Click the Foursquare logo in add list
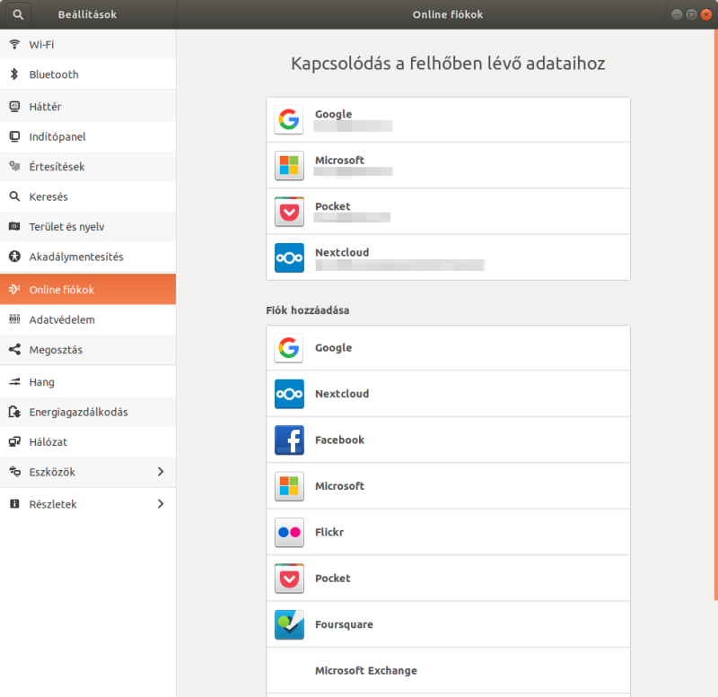Screen dimensions: 718x697 pyautogui.click(x=289, y=624)
